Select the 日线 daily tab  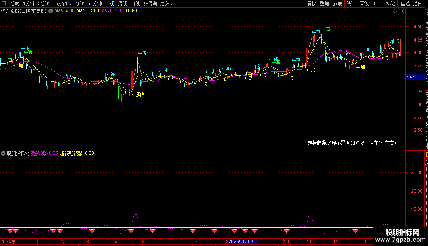110,3
